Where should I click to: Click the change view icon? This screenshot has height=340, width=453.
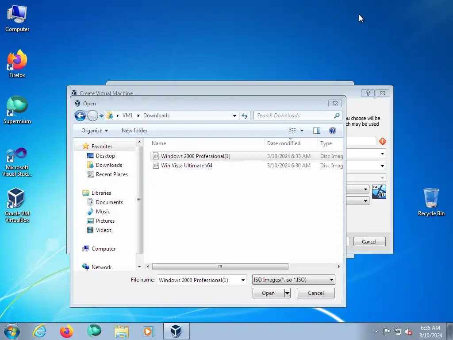292,131
